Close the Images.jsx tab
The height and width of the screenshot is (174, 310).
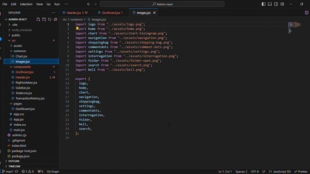click(155, 13)
